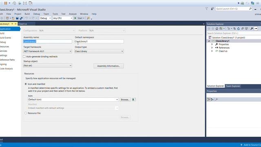
Task: Click Solution Explorer Collapse All icon
Action: (x=243, y=29)
